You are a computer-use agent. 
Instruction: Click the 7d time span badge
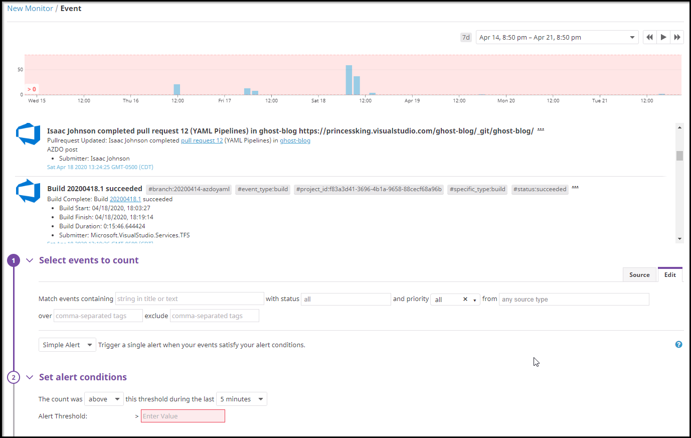pos(466,37)
